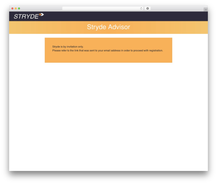Viewport: 217px width, 184px height.
Task: Minimize the browser window with yellow button
Action: click(x=16, y=9)
